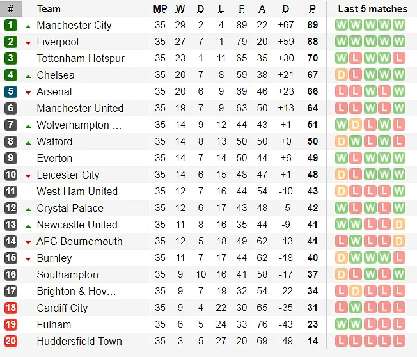Sort table by MP matches played header
This screenshot has width=417, height=357.
(x=160, y=9)
